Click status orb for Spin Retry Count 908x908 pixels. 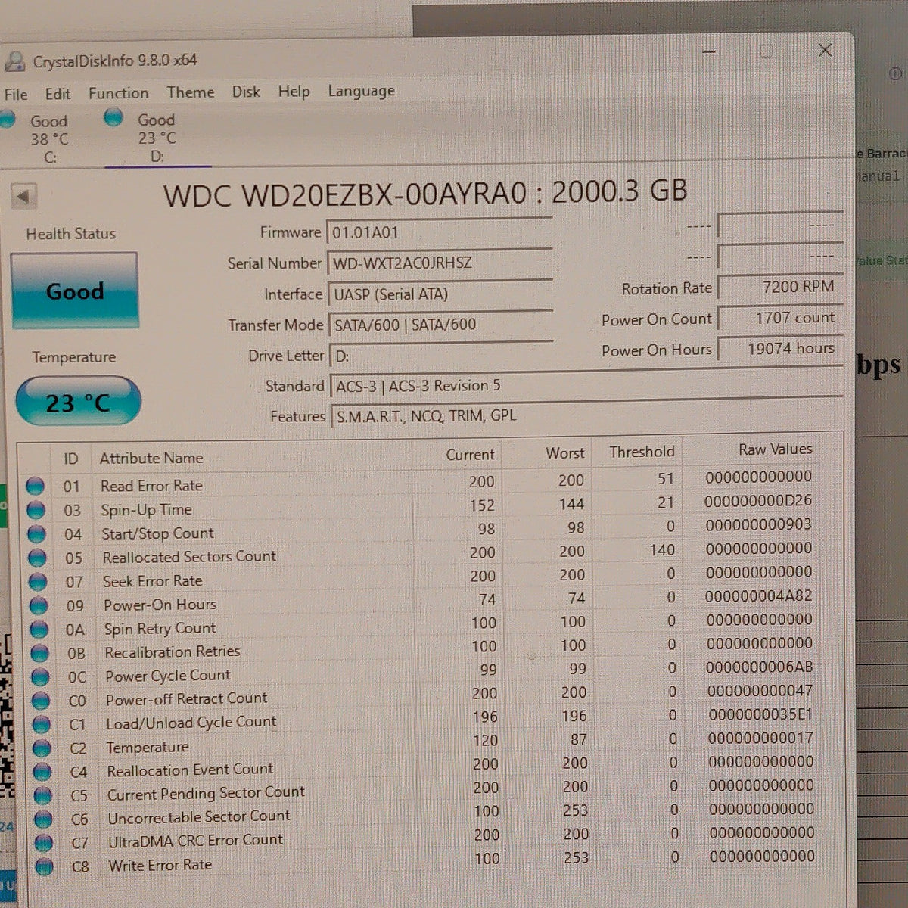pos(39,630)
